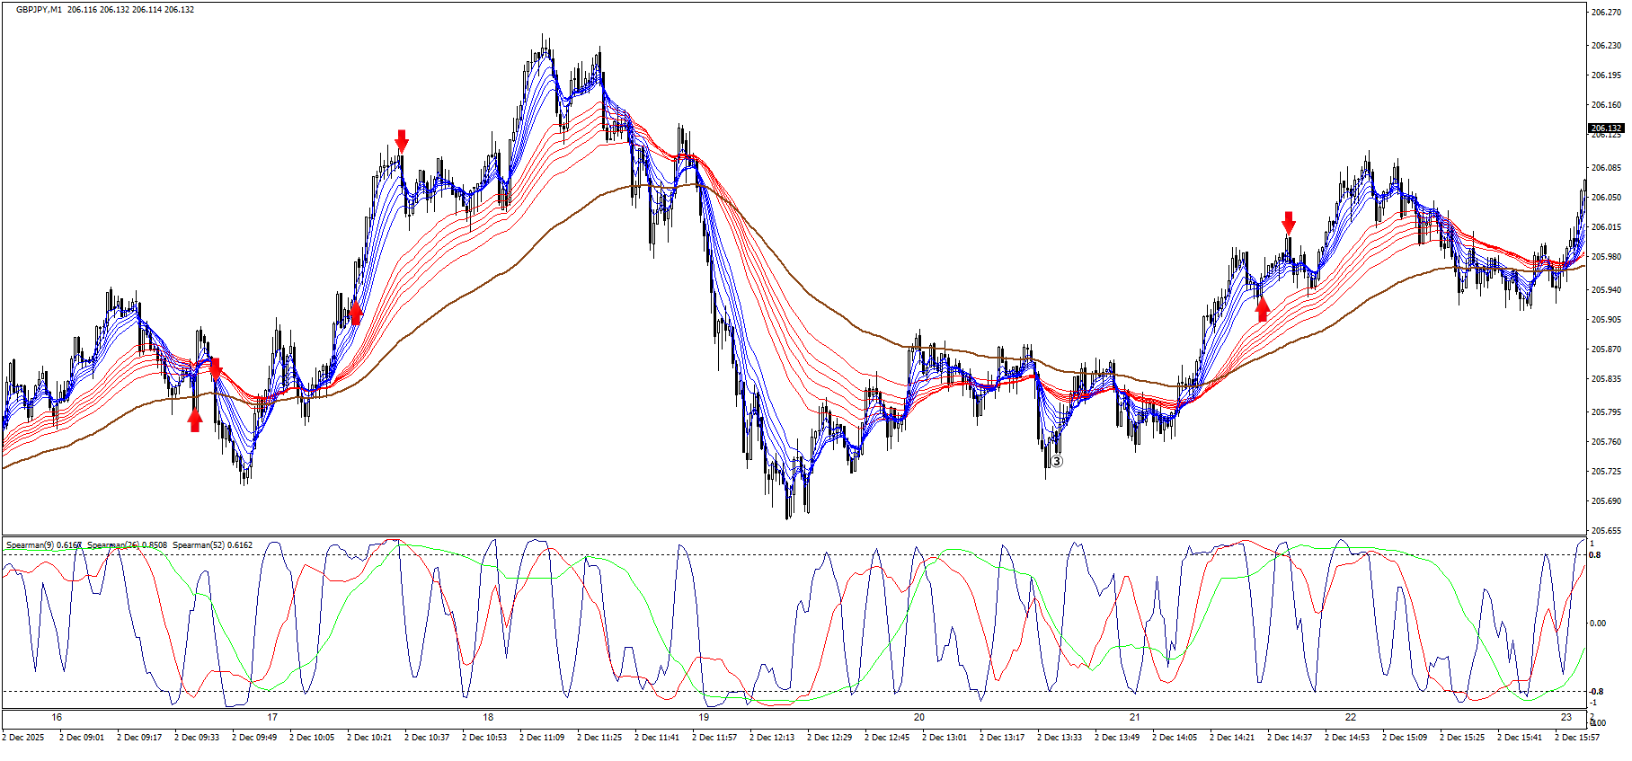Click hour marker 16 on the timeline
The width and height of the screenshot is (1632, 761).
point(57,717)
